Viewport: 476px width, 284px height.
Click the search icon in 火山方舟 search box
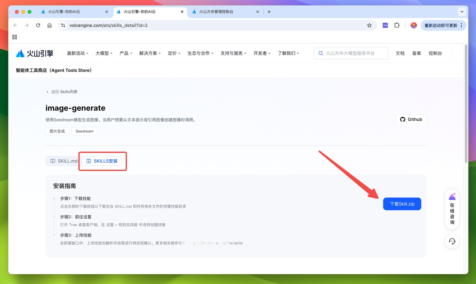321,53
